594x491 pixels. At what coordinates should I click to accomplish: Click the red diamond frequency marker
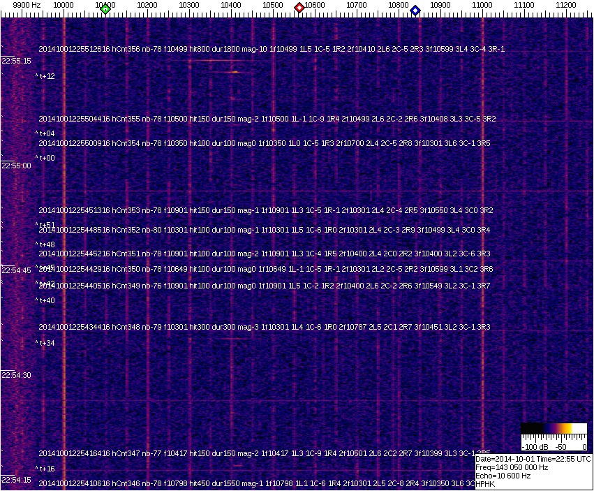[299, 8]
